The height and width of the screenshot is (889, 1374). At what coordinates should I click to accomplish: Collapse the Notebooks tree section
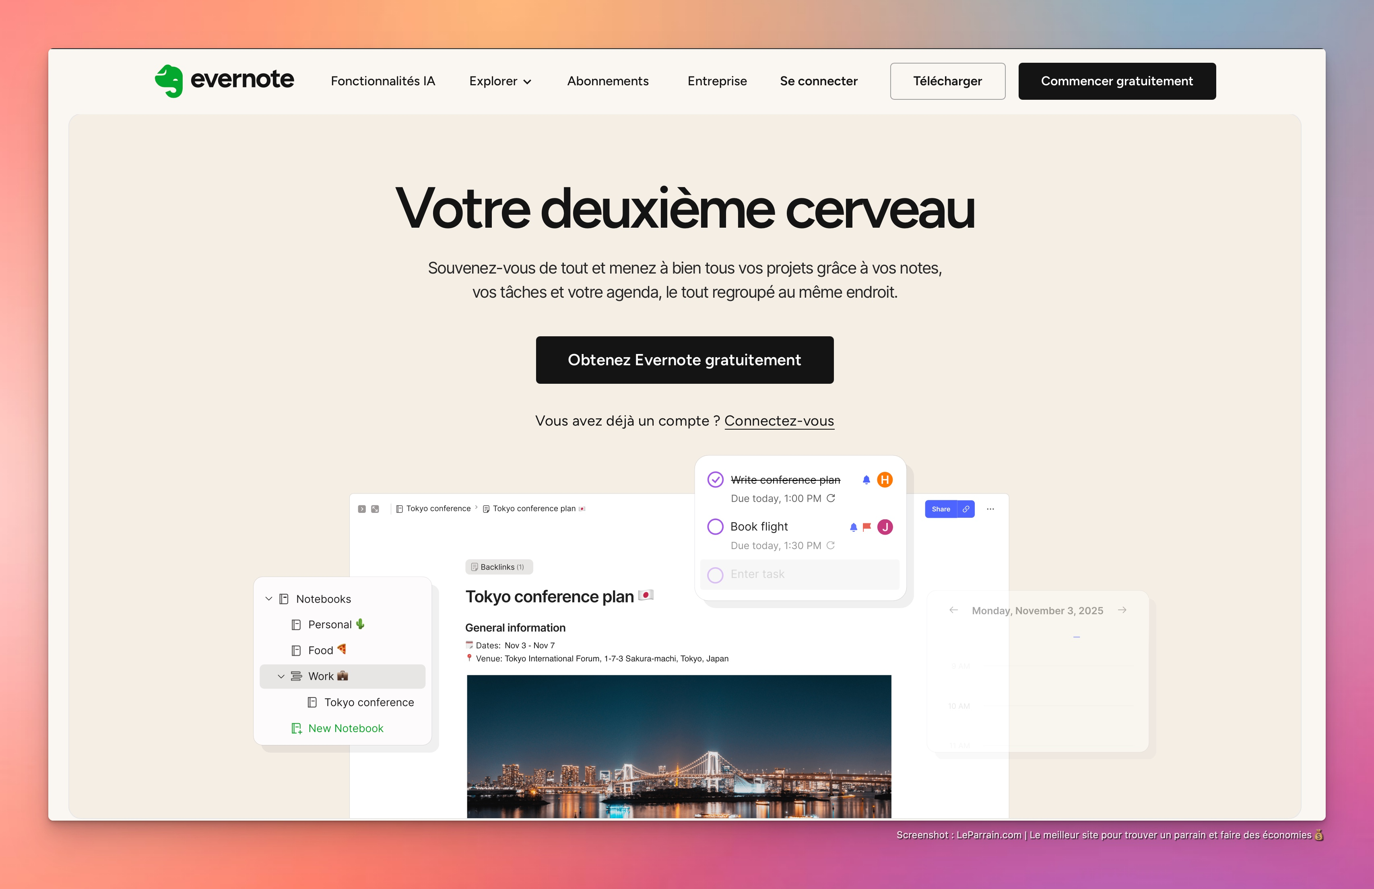tap(268, 599)
